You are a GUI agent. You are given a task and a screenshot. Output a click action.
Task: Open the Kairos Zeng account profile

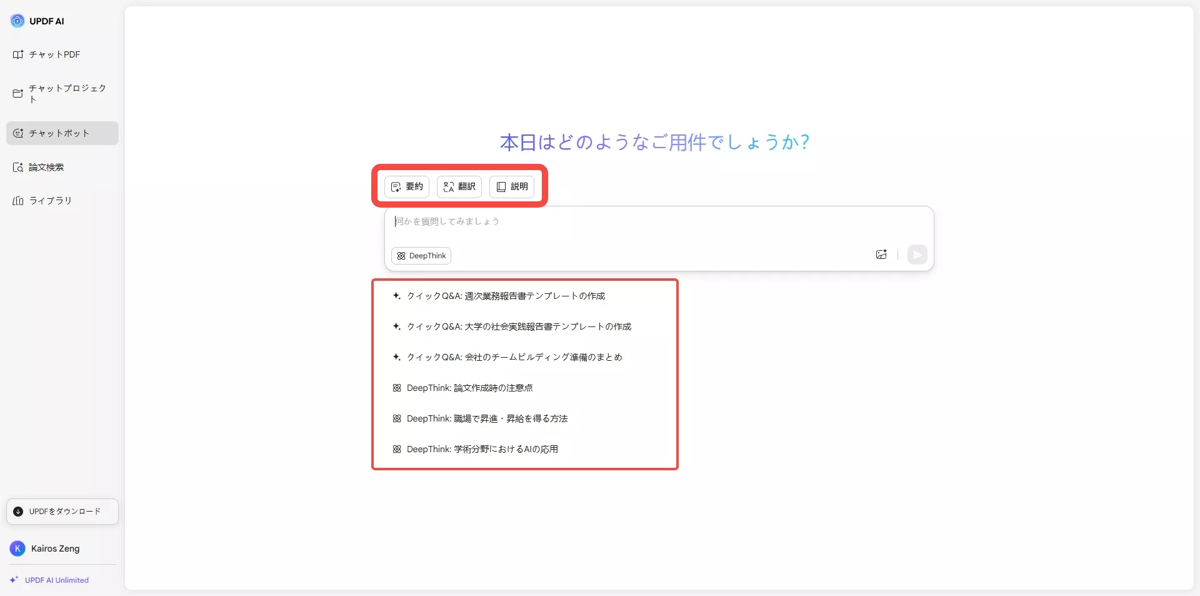45,548
